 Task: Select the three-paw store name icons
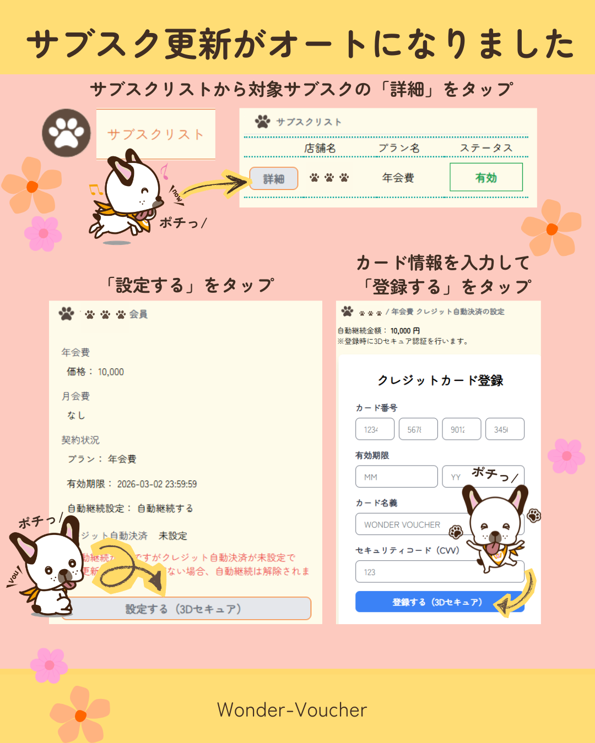click(329, 178)
